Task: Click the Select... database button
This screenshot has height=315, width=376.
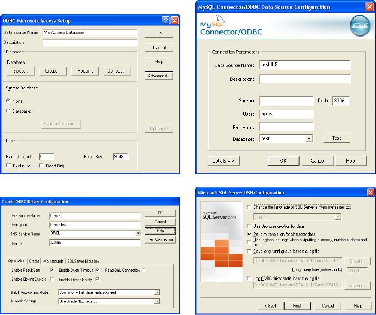Action: pos(21,71)
